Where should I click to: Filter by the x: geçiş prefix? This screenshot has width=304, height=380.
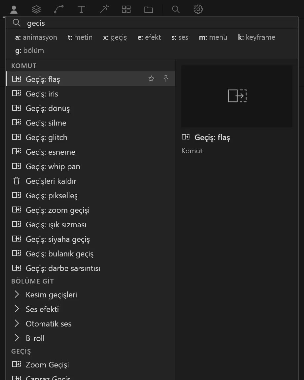pyautogui.click(x=115, y=37)
